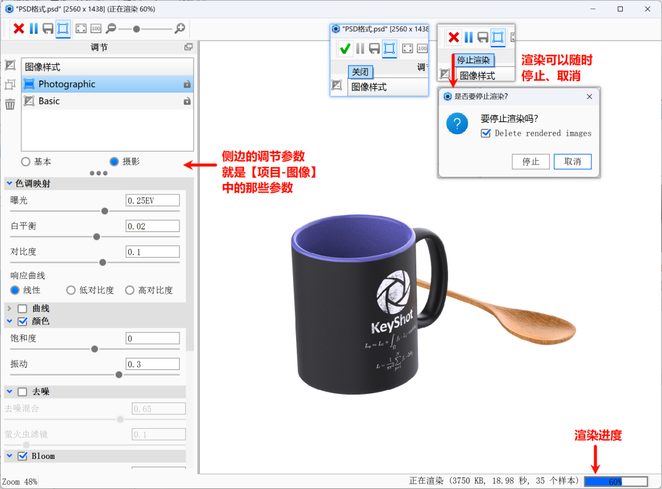Click save icon in inset 关闭 window
662x489 pixels.
[375, 48]
